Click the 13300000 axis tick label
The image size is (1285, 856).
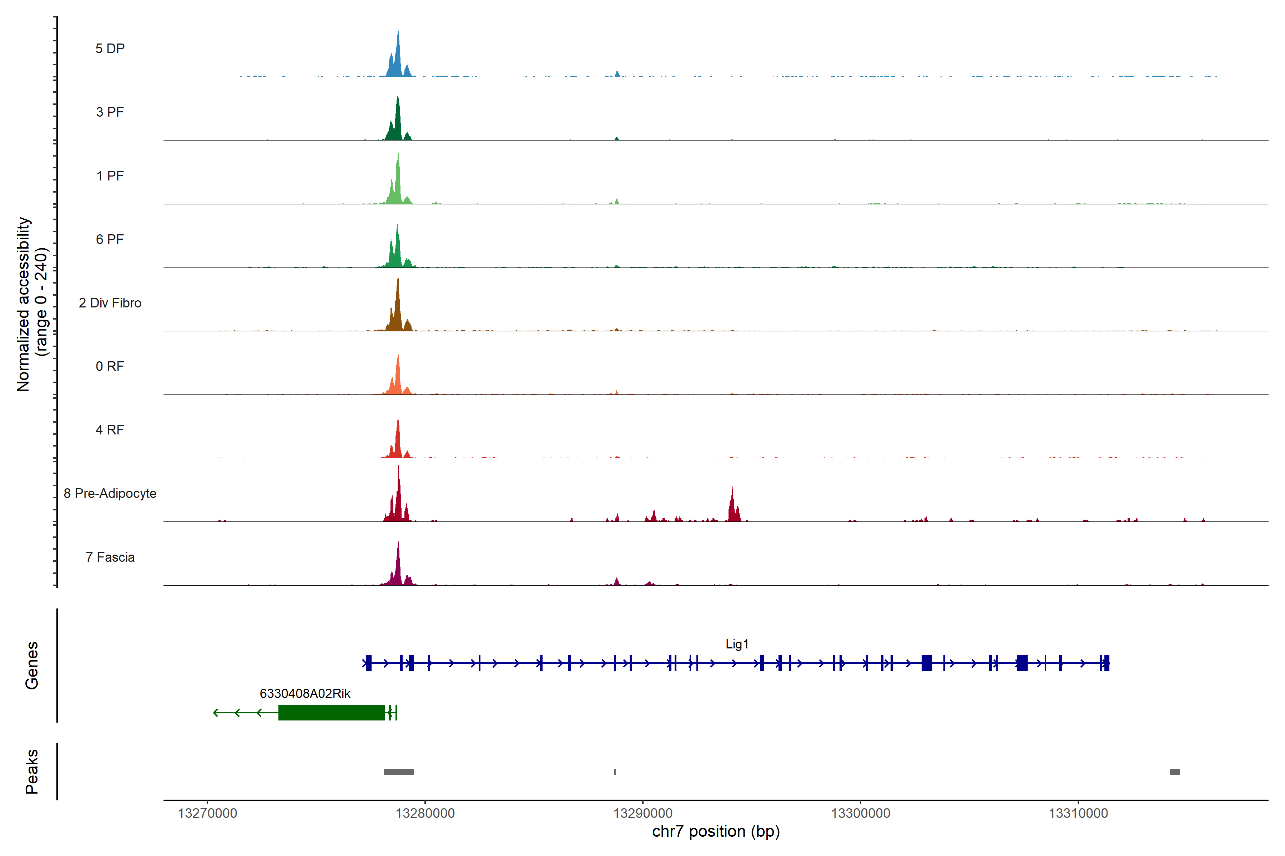[861, 814]
